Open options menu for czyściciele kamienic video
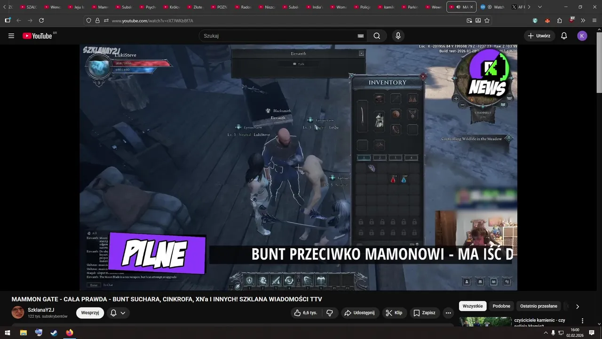The height and width of the screenshot is (339, 602). coord(582,321)
